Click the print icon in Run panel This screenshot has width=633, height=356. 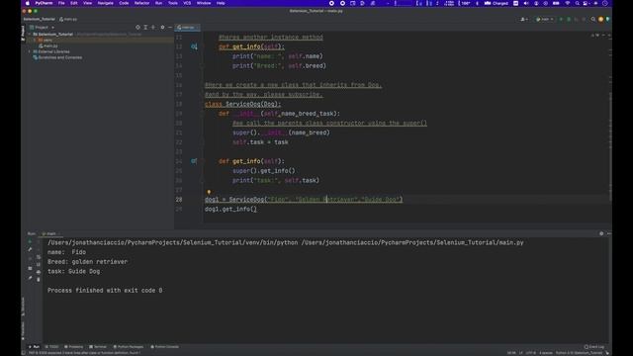39,272
